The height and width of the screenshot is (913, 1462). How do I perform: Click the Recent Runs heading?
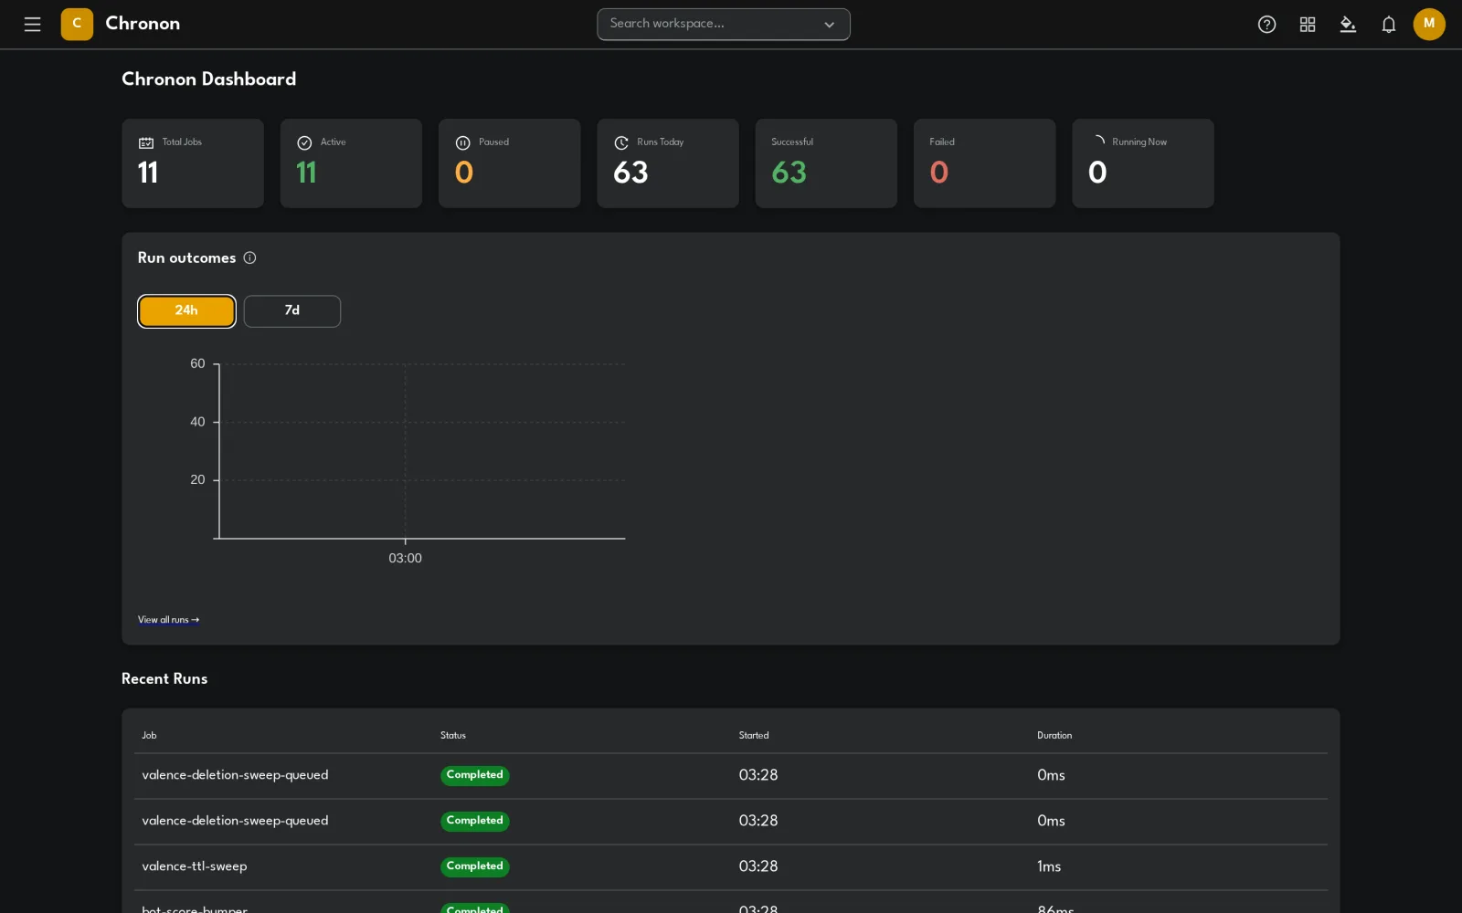coord(164,679)
